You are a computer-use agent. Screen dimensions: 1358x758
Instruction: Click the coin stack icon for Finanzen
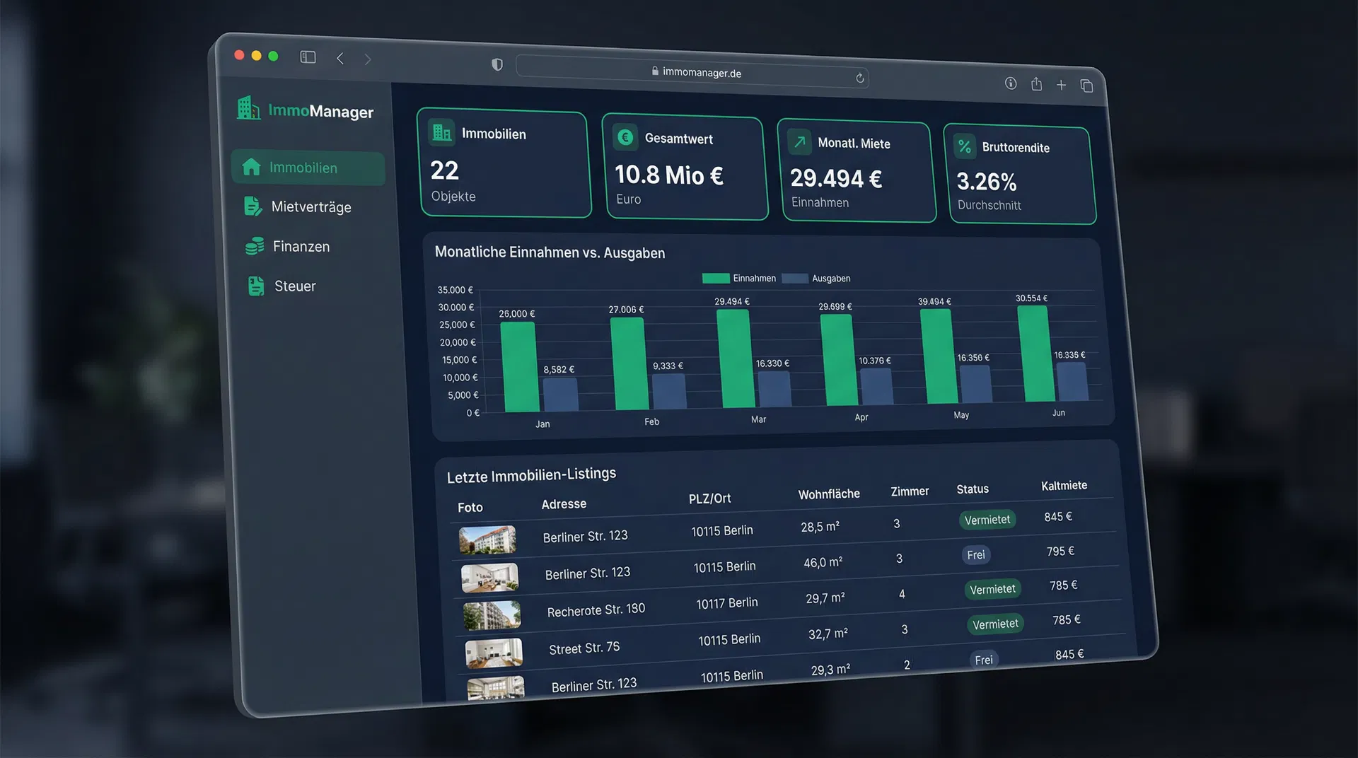[254, 245]
